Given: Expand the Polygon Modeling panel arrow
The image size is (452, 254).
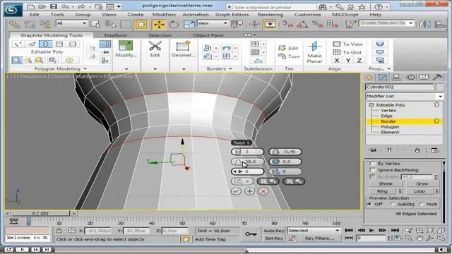Looking at the screenshot, I should point(85,69).
